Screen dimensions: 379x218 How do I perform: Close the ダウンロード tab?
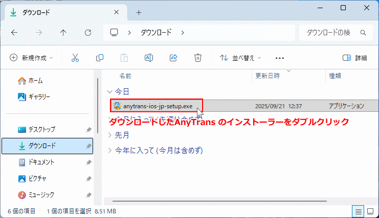coord(116,12)
